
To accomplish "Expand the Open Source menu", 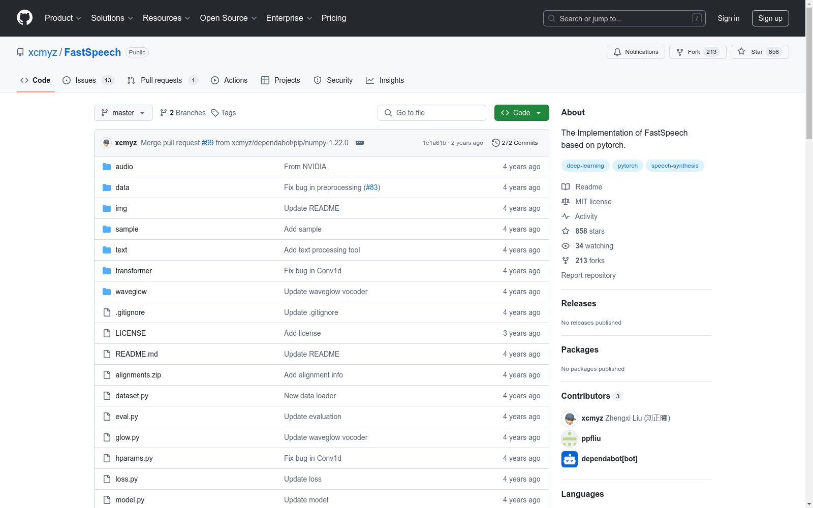I will [229, 18].
